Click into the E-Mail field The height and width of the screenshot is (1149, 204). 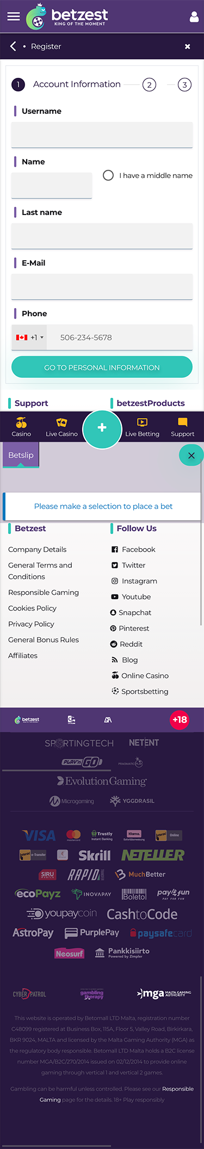[x=102, y=286]
